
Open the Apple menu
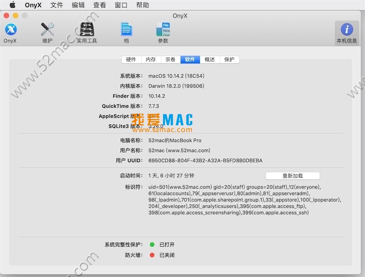pos(13,5)
